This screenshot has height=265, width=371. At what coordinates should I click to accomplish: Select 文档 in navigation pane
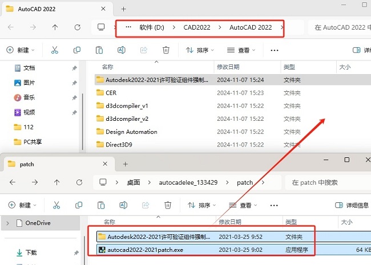point(29,68)
